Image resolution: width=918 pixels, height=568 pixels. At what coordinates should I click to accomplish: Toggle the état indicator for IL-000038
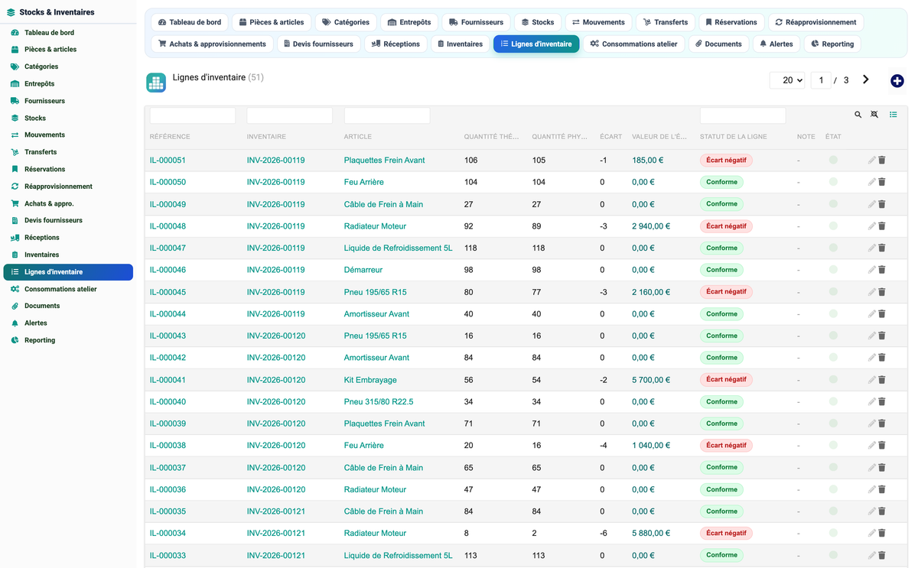click(833, 446)
